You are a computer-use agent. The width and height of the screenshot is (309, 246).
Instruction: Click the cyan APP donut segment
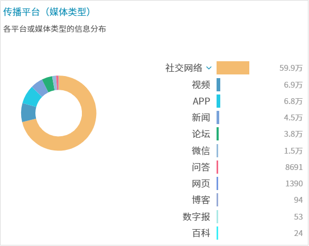tap(32, 97)
